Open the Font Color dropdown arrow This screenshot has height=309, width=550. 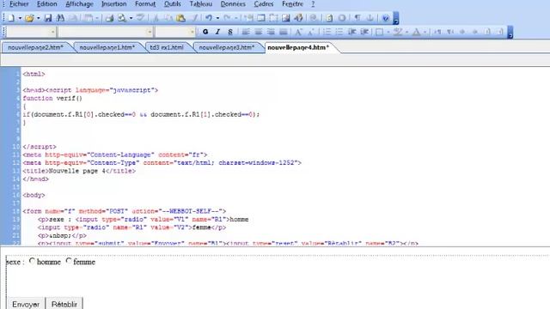click(425, 33)
